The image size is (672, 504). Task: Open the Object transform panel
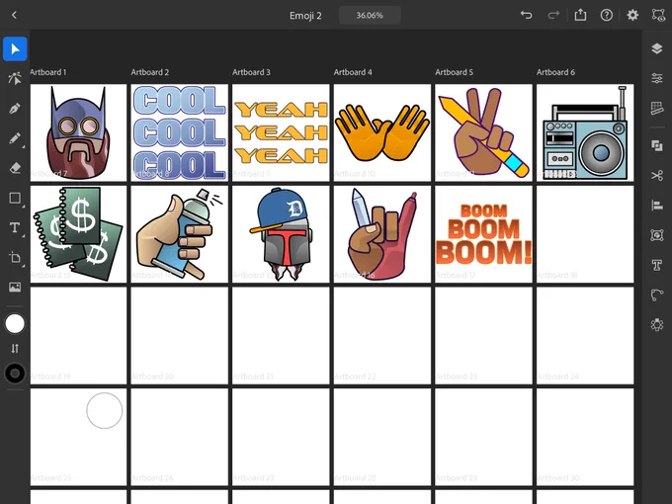[657, 235]
